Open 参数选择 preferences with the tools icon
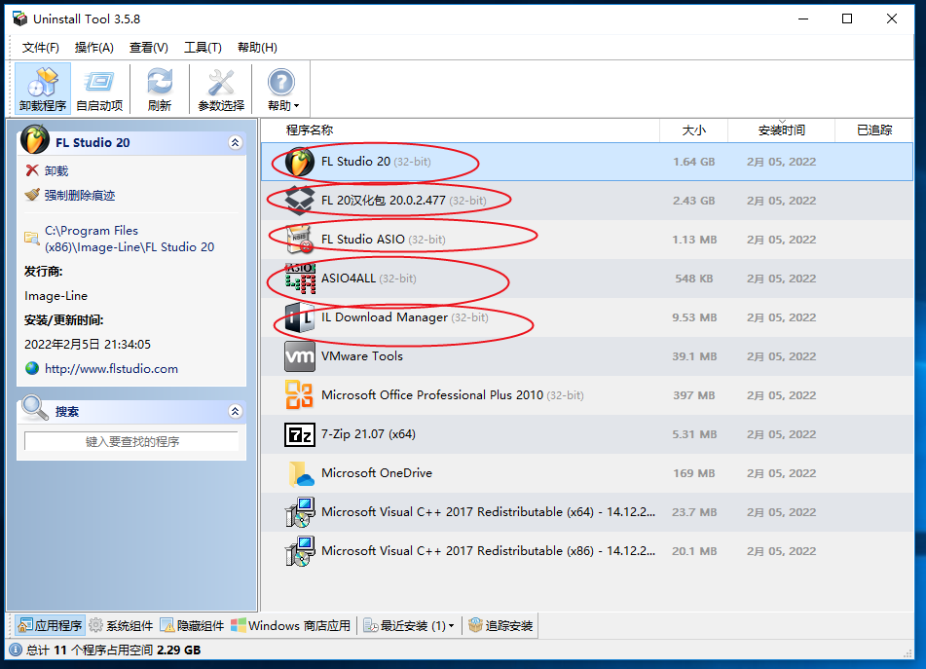The height and width of the screenshot is (669, 926). point(221,89)
